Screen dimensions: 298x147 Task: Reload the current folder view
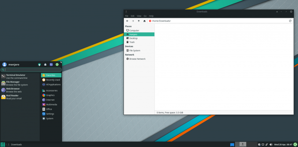tap(290, 21)
